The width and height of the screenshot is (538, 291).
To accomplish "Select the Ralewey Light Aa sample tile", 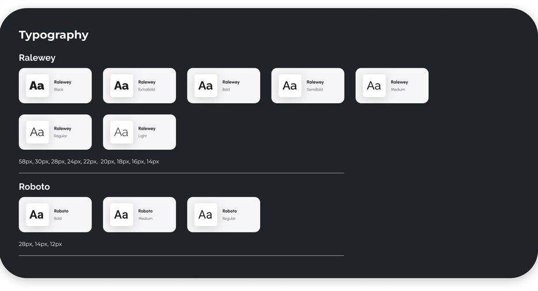I will click(x=121, y=132).
